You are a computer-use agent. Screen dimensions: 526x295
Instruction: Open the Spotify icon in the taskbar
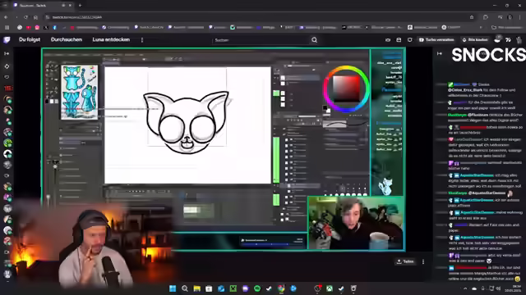pyautogui.click(x=257, y=288)
